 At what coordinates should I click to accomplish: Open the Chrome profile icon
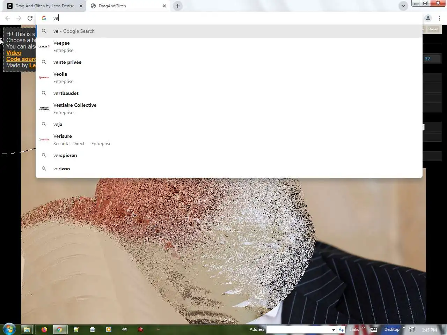pos(428,18)
